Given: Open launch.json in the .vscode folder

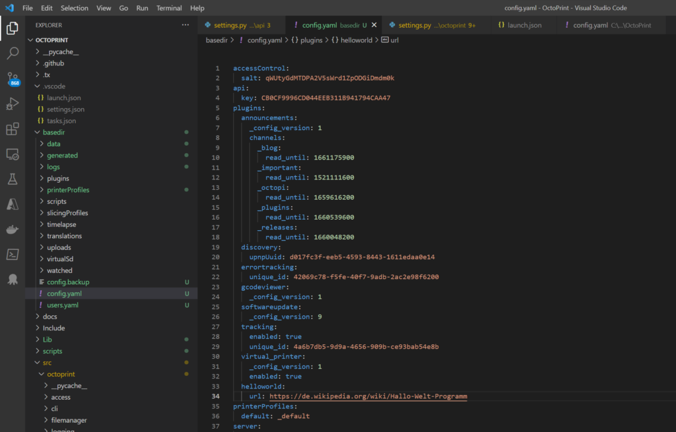Looking at the screenshot, I should coord(64,98).
